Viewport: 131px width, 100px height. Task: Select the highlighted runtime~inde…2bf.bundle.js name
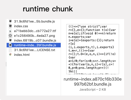(x=35, y=45)
